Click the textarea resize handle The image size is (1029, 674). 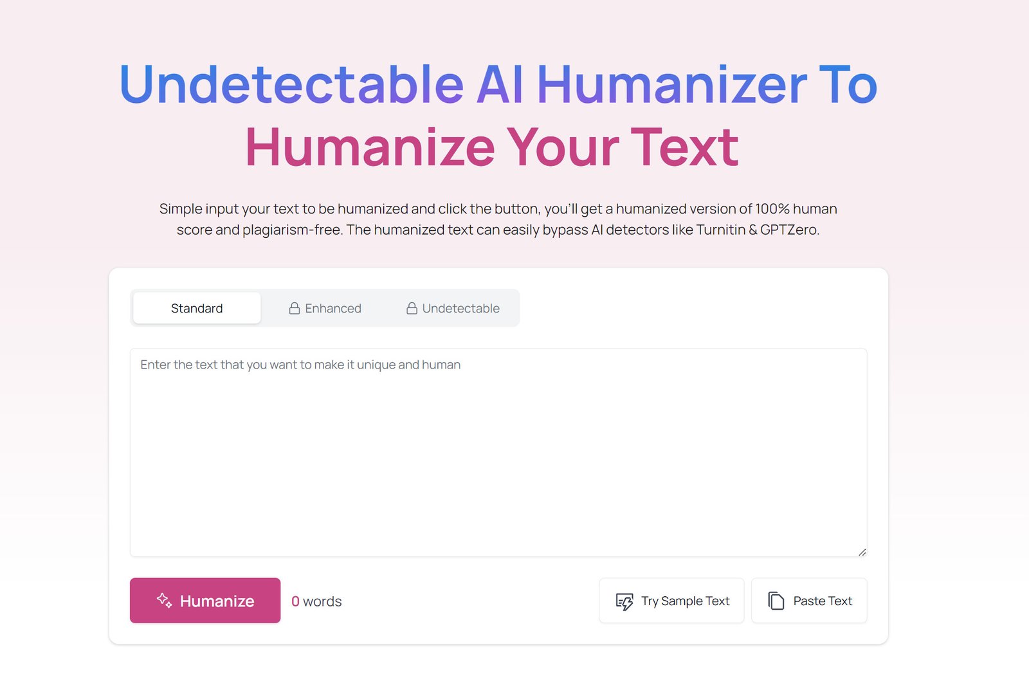coord(862,551)
